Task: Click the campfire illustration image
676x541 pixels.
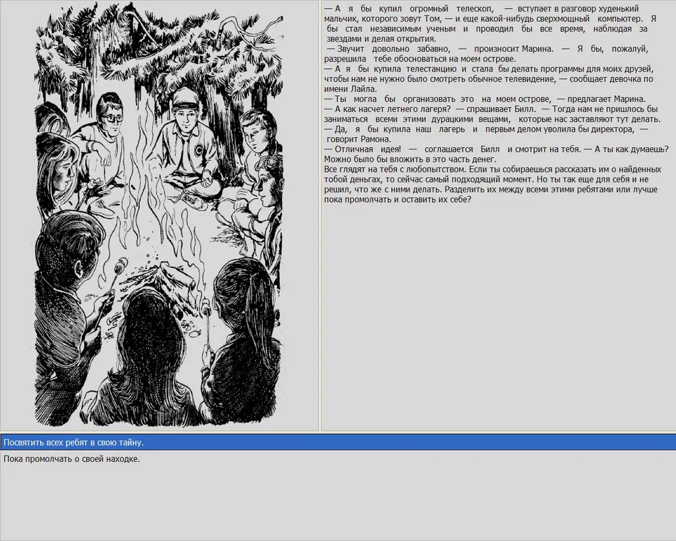Action: (x=159, y=215)
